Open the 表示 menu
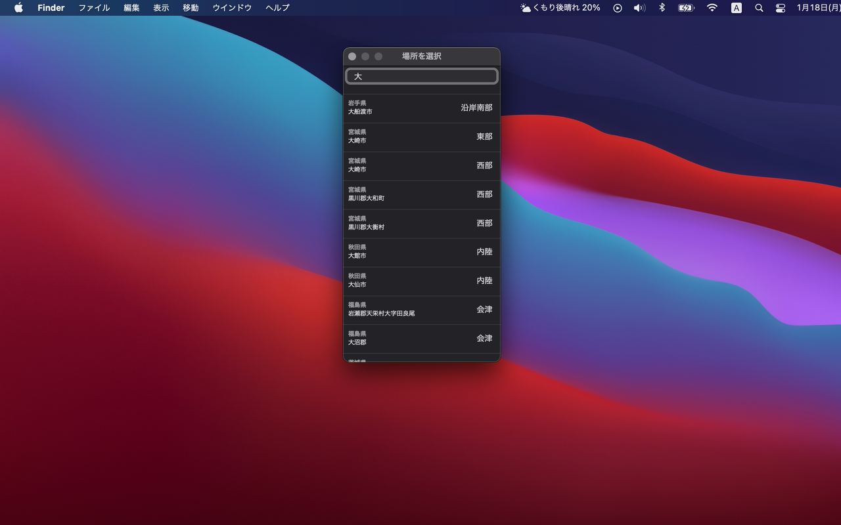Screen dimensions: 841x525 click(161, 8)
